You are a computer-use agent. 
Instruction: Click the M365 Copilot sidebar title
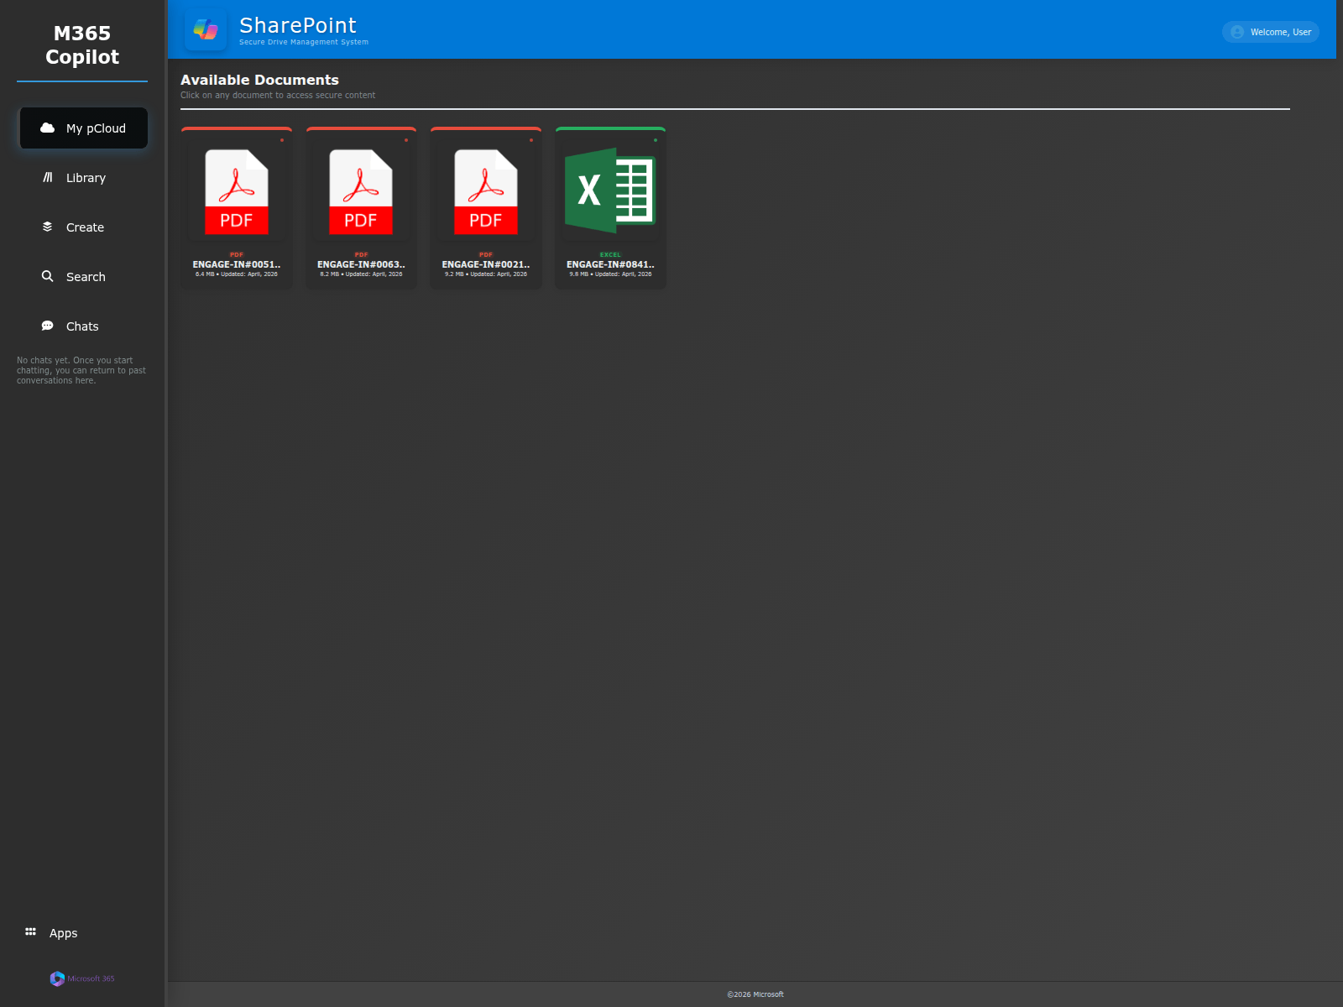[x=82, y=45]
